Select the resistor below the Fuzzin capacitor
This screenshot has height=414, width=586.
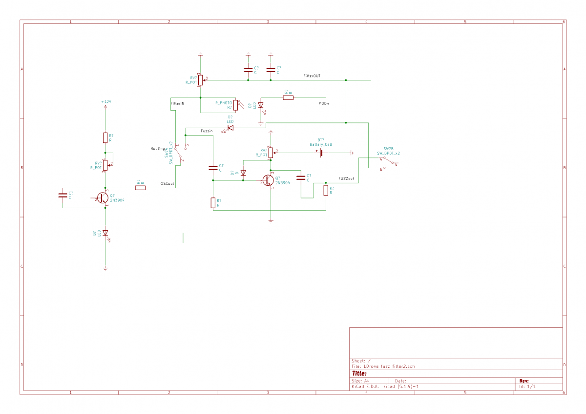pyautogui.click(x=213, y=203)
